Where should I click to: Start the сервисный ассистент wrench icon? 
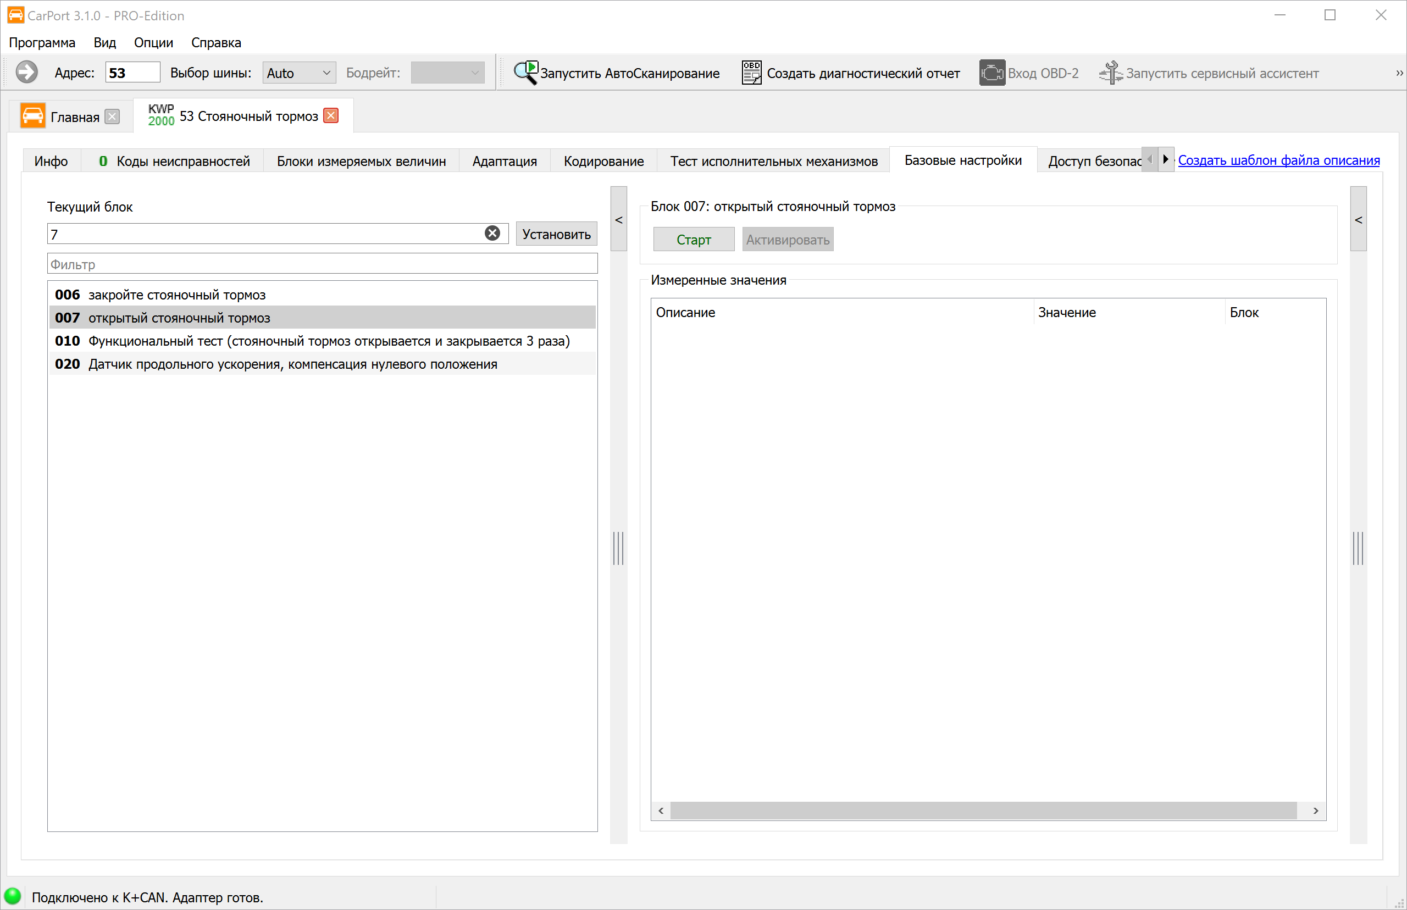1110,73
